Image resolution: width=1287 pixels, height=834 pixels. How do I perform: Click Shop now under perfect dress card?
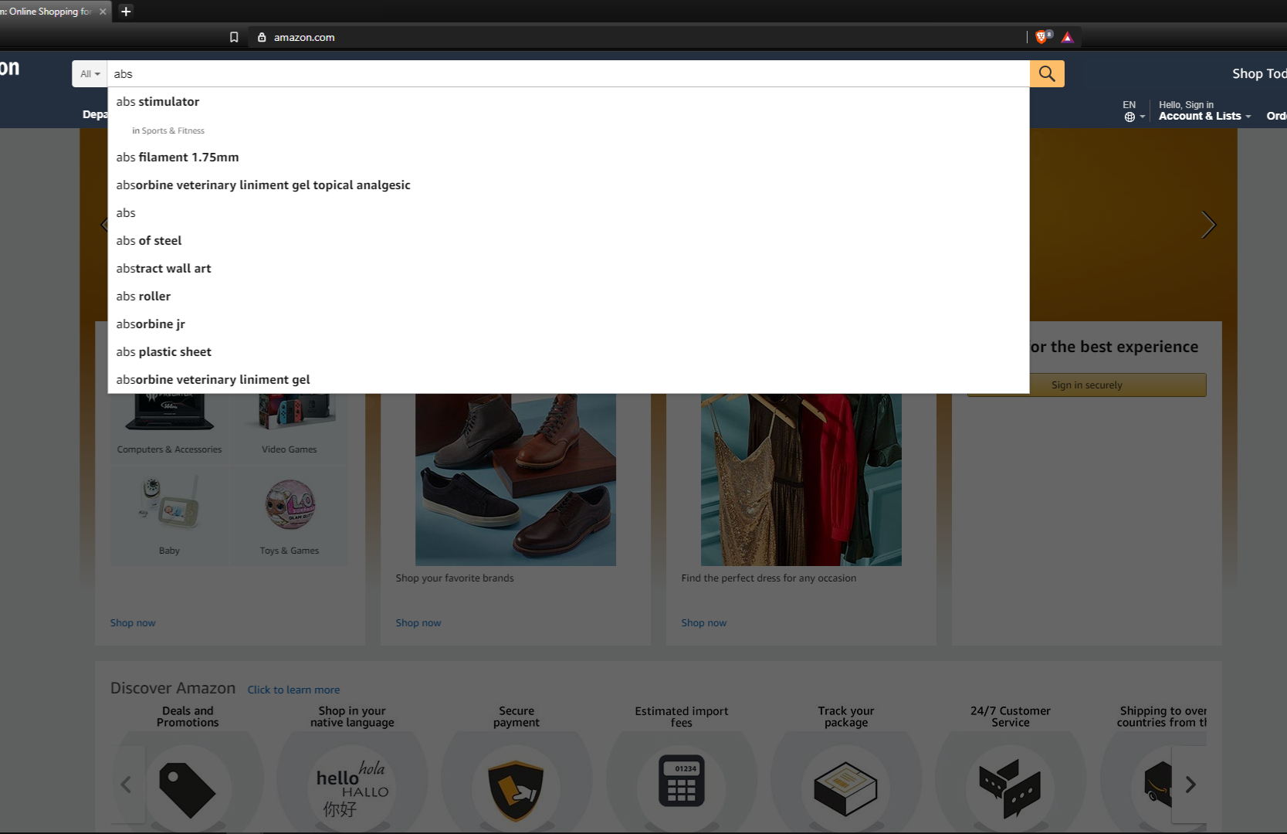pos(704,622)
